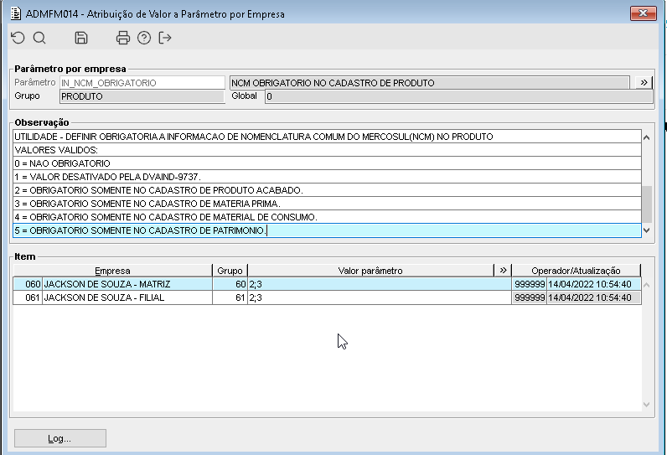Edit Valor parâmetro 2;3 of MATRIZ
This screenshot has height=455, width=667.
click(380, 284)
